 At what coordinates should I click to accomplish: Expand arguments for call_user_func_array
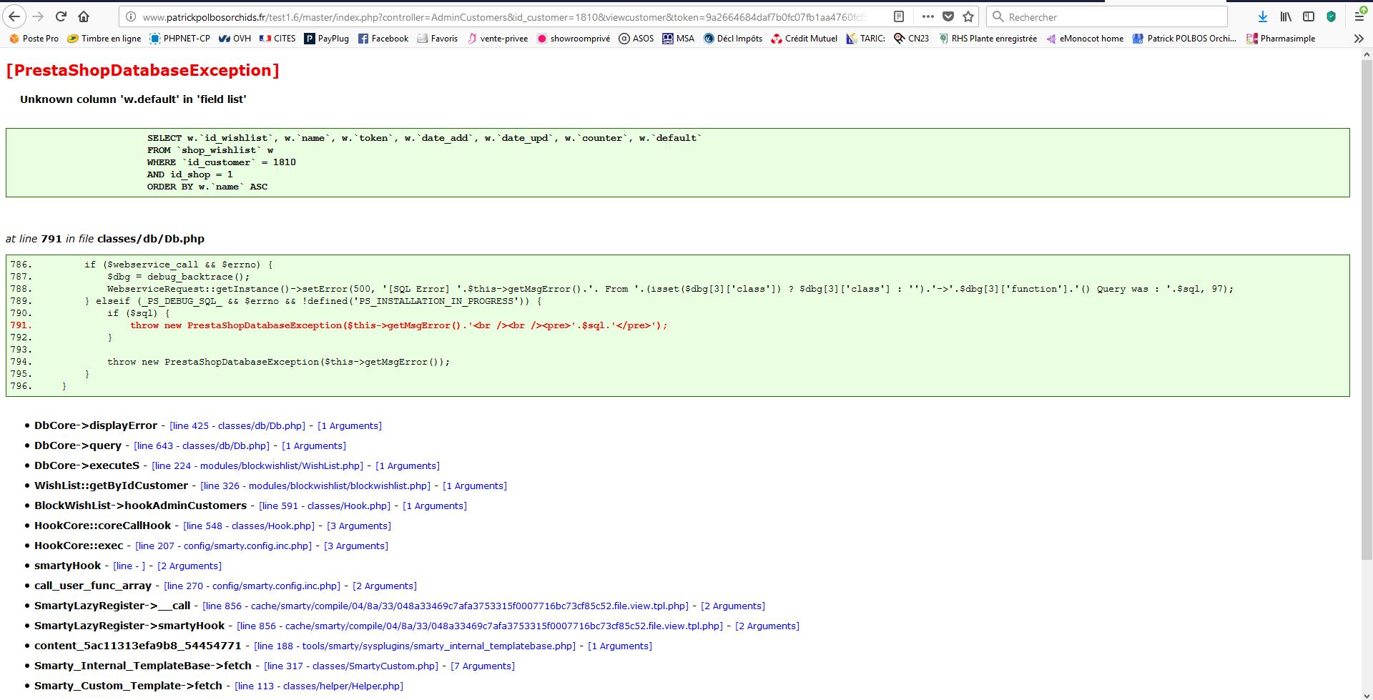click(385, 586)
